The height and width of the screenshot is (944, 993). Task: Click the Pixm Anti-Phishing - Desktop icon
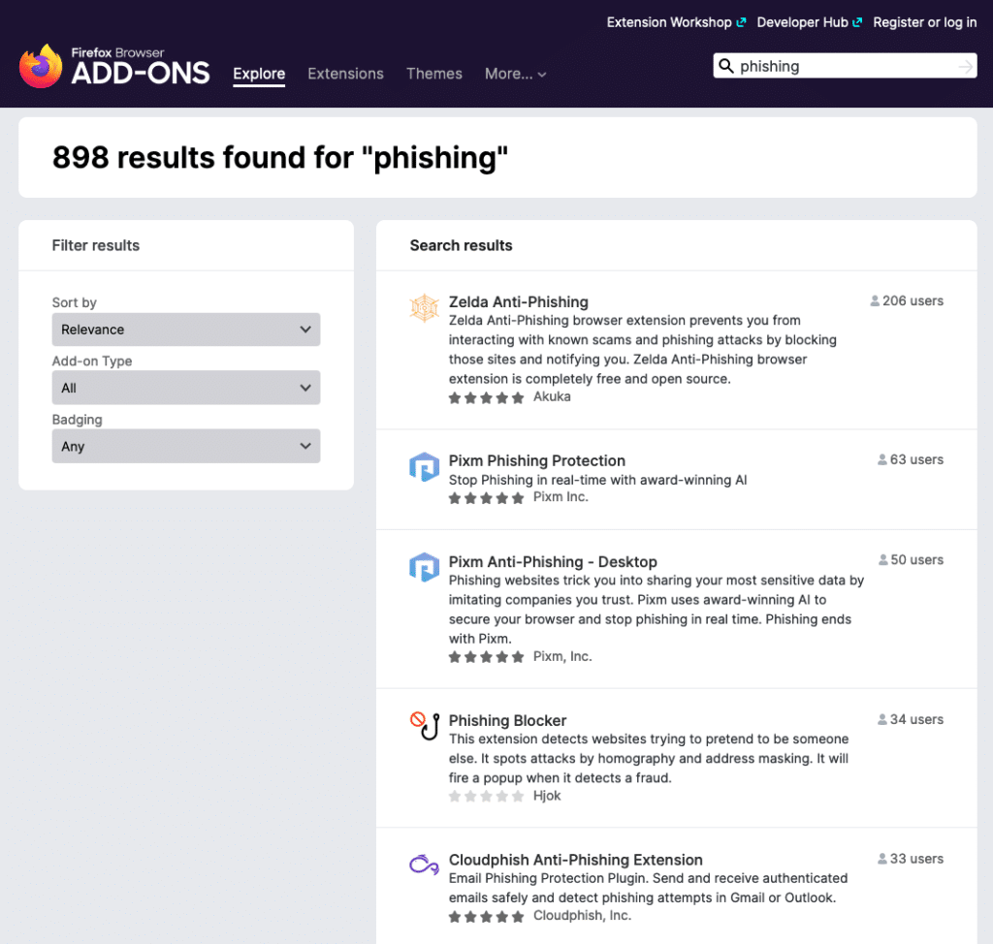click(x=424, y=567)
